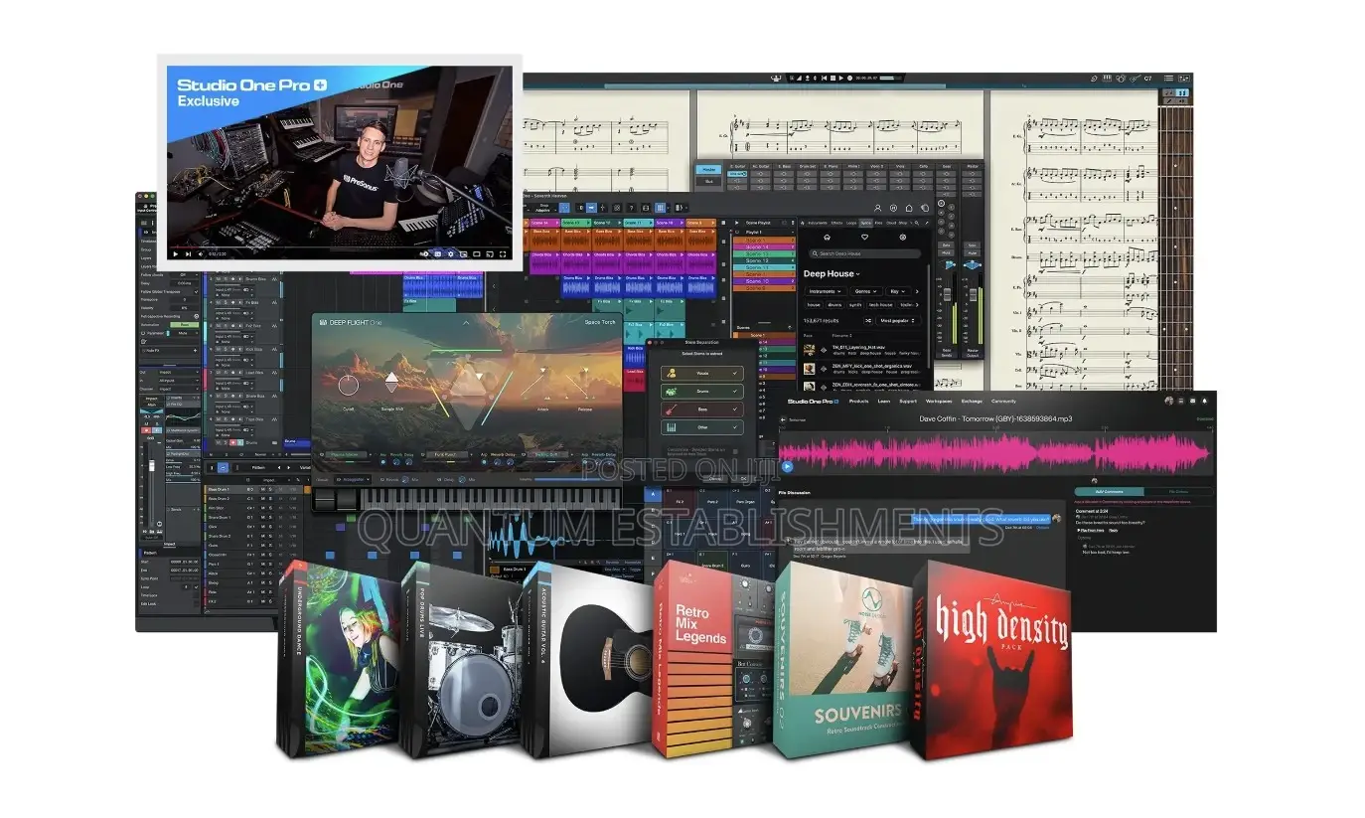Screen dimensions: 1365x818
Task: Skip to next in the video player
Action: click(188, 254)
